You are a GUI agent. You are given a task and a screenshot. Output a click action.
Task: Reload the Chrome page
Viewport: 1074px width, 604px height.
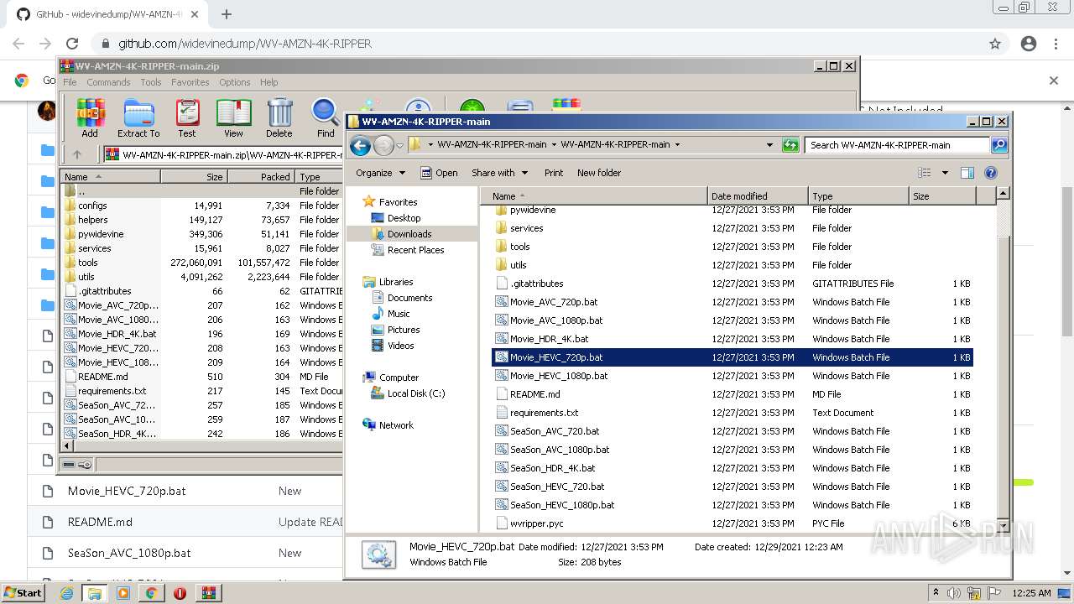pos(72,44)
